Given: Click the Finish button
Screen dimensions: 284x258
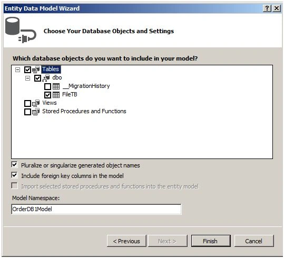Looking at the screenshot, I should point(211,241).
